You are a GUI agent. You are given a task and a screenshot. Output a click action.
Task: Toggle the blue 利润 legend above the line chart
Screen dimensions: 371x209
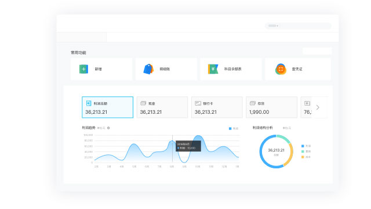(x=234, y=128)
